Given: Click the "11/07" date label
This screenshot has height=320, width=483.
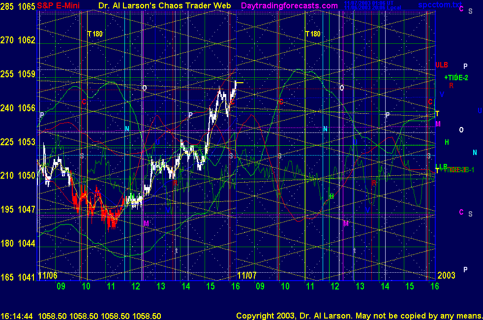Looking at the screenshot, I should pos(247,275).
